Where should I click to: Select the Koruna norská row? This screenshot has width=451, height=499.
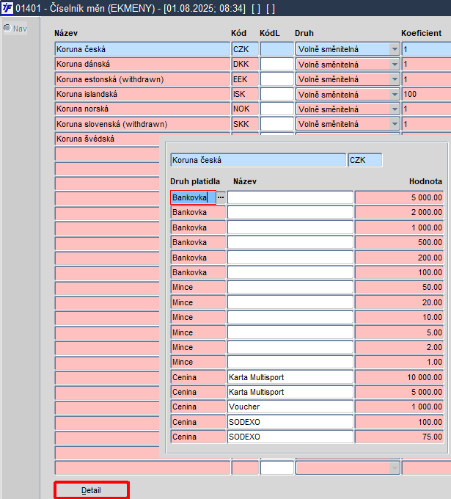[142, 109]
